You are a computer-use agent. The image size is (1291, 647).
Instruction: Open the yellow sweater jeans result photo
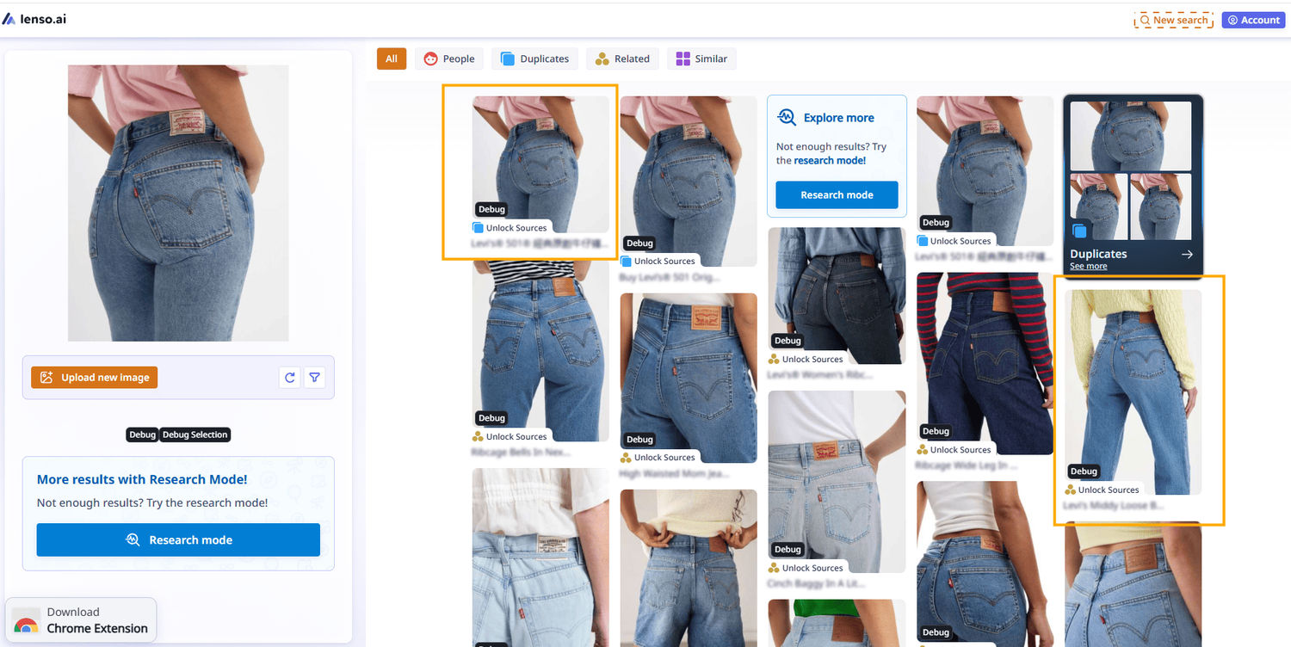click(1133, 392)
